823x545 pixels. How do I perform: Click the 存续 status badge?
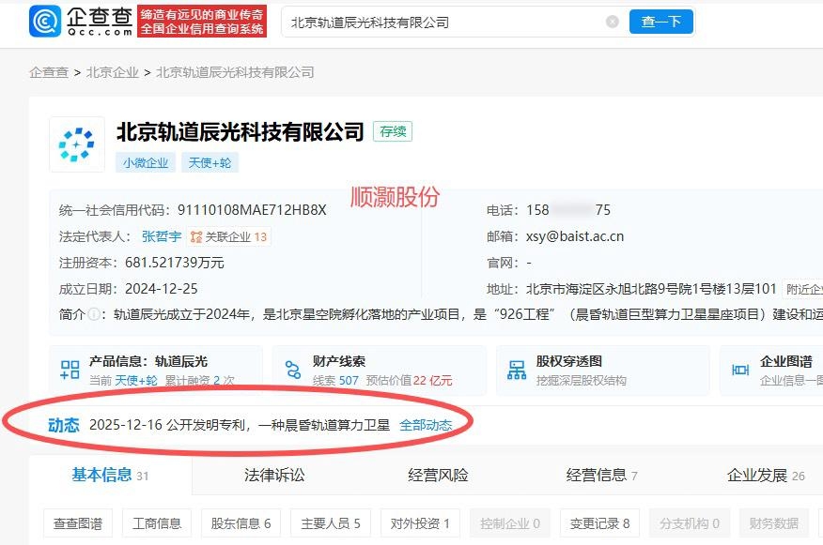click(x=393, y=131)
